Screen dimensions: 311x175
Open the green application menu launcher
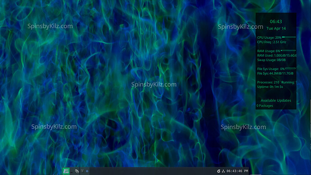pyautogui.click(x=66, y=171)
